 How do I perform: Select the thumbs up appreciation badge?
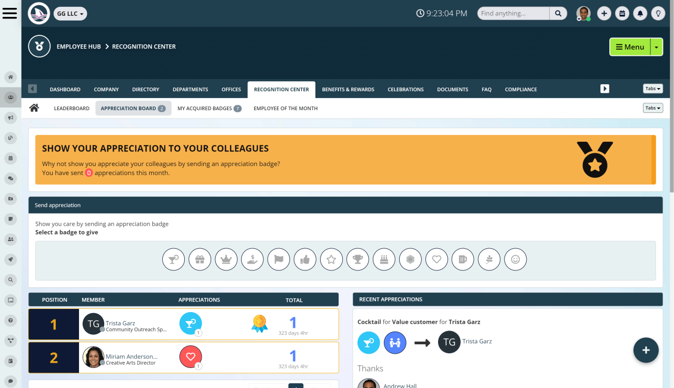pos(305,259)
